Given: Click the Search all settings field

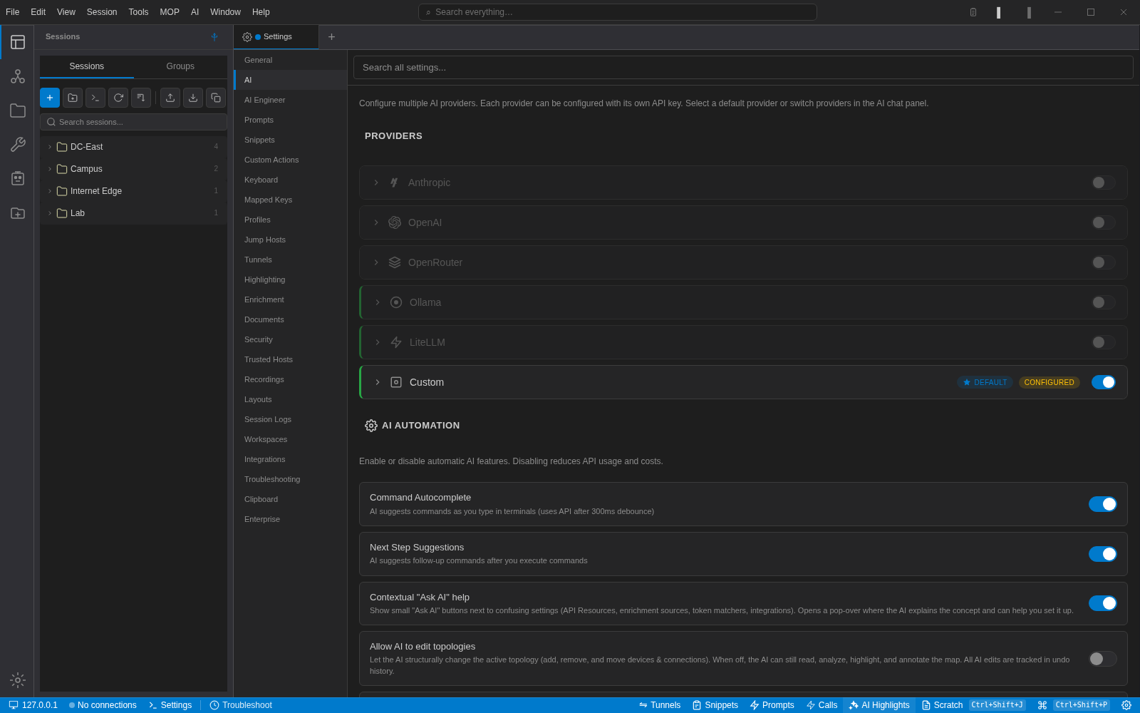Looking at the screenshot, I should click(743, 68).
